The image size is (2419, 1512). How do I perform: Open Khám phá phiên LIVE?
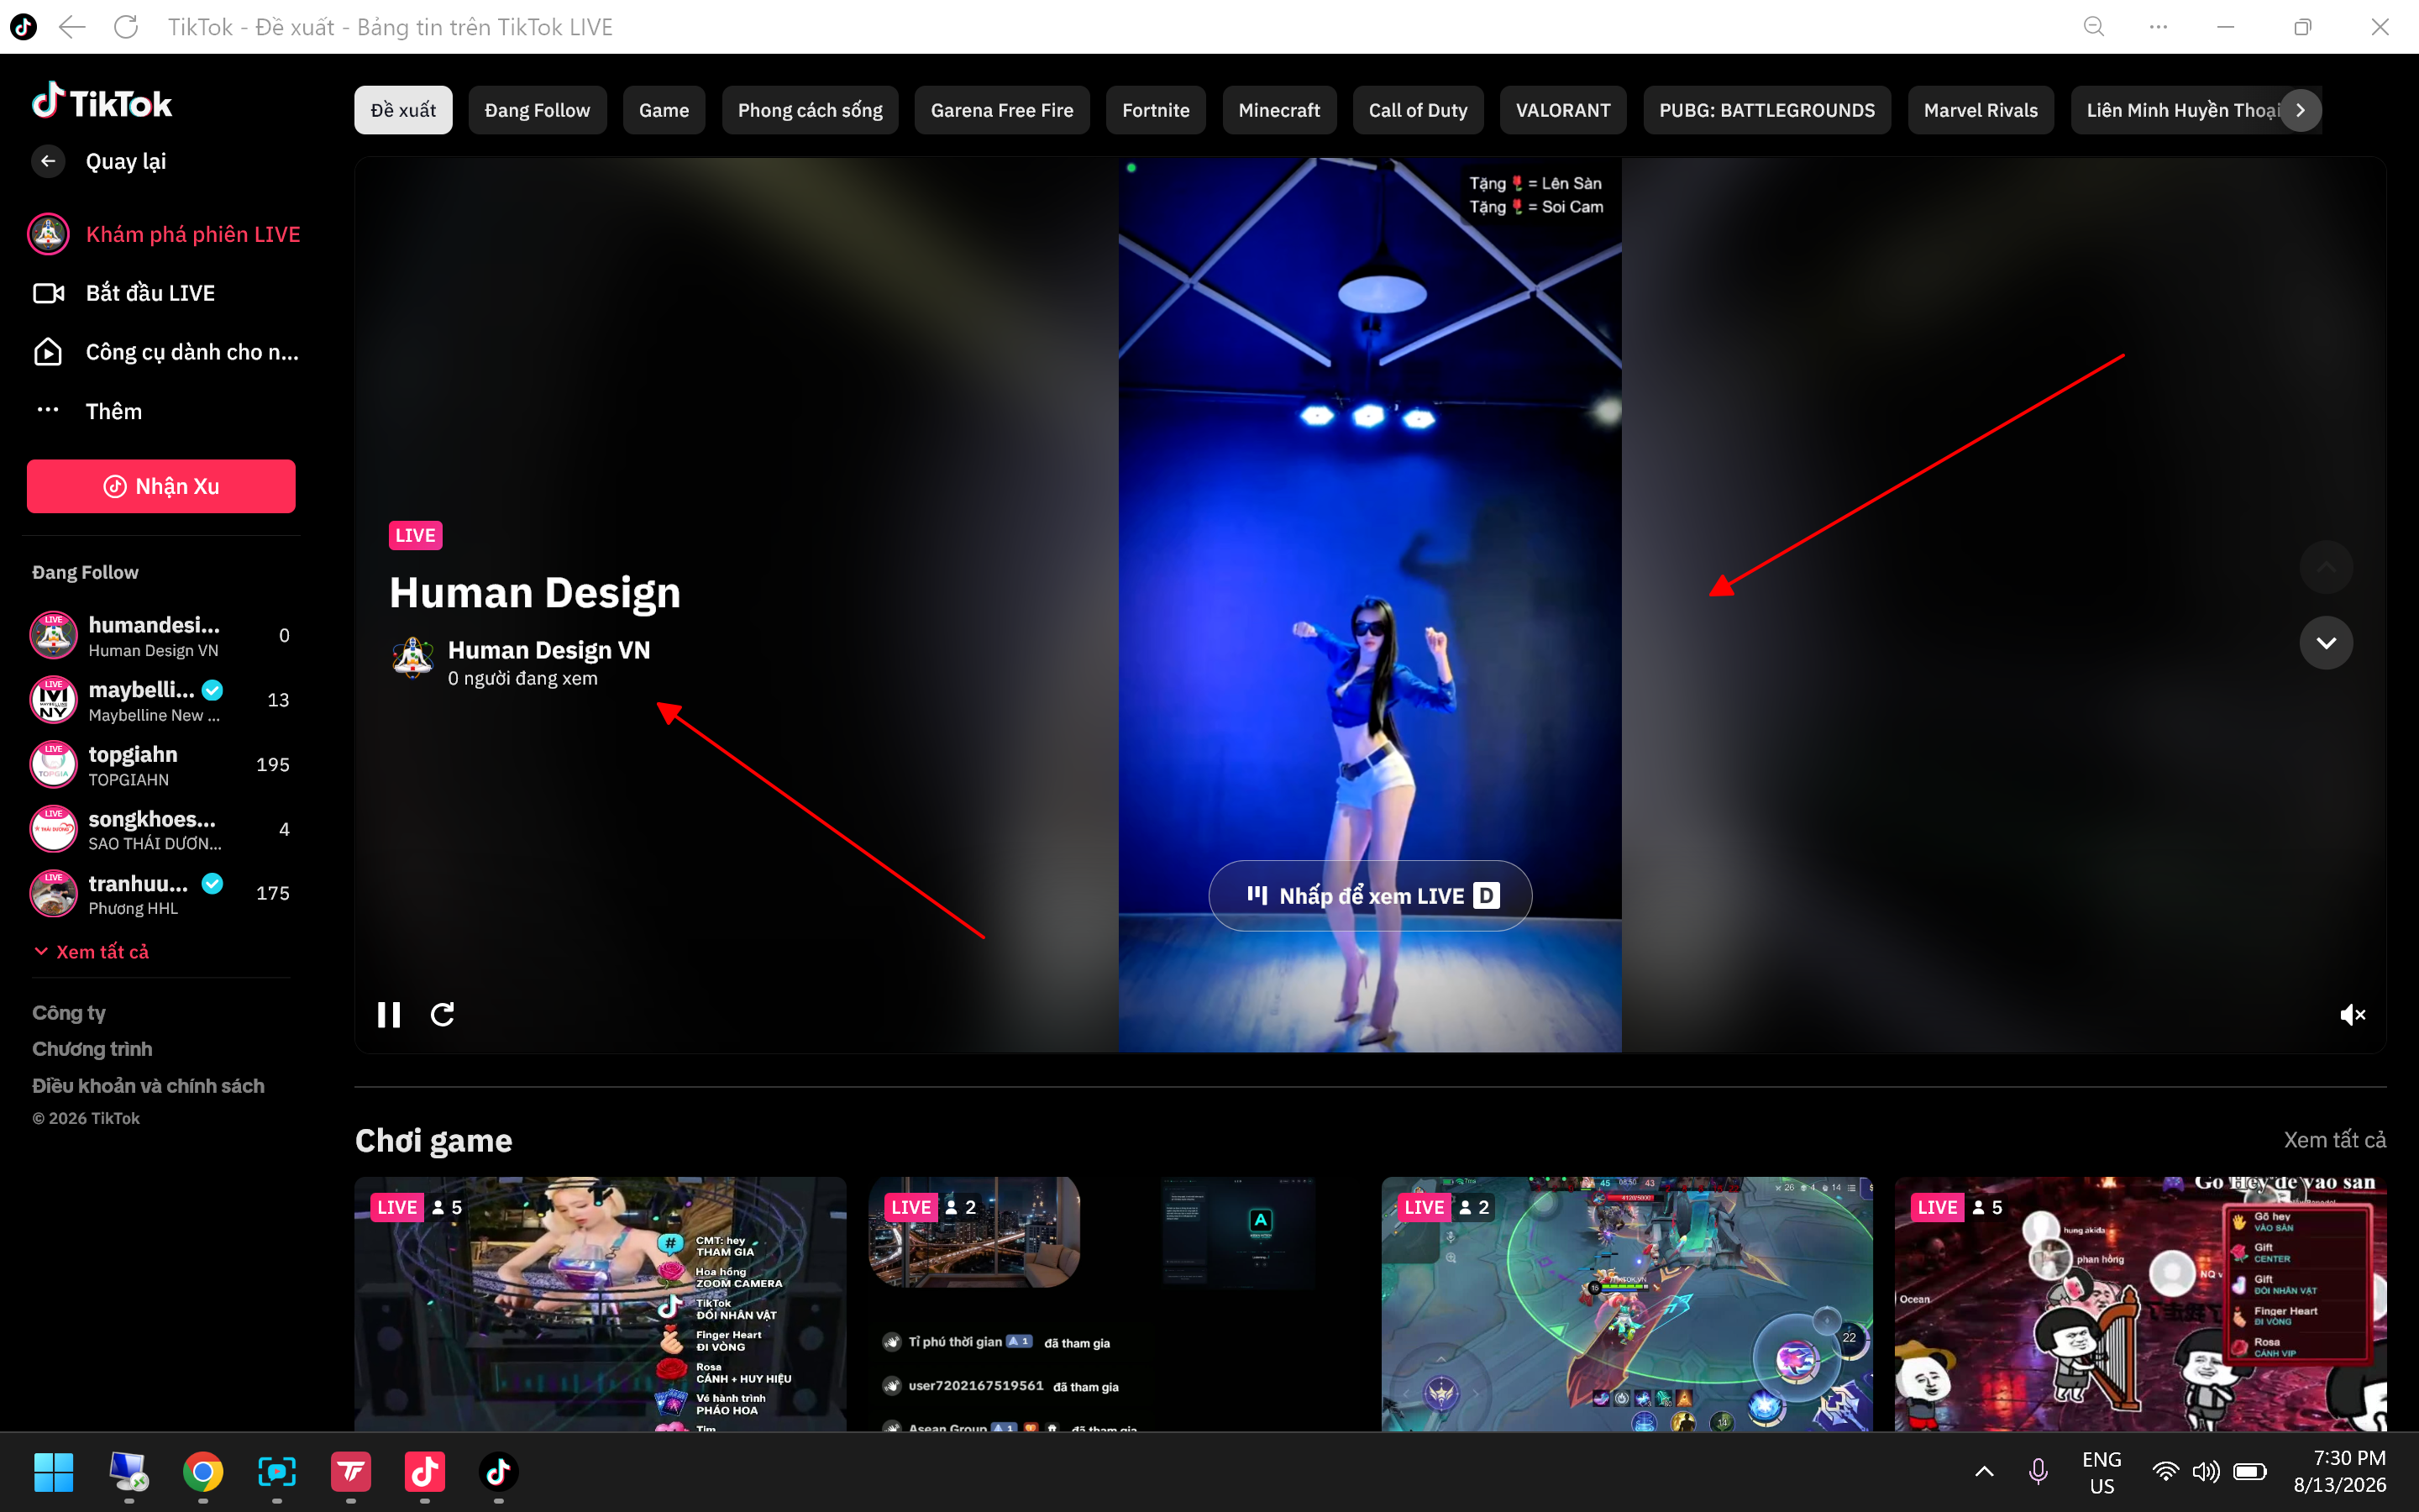point(164,234)
